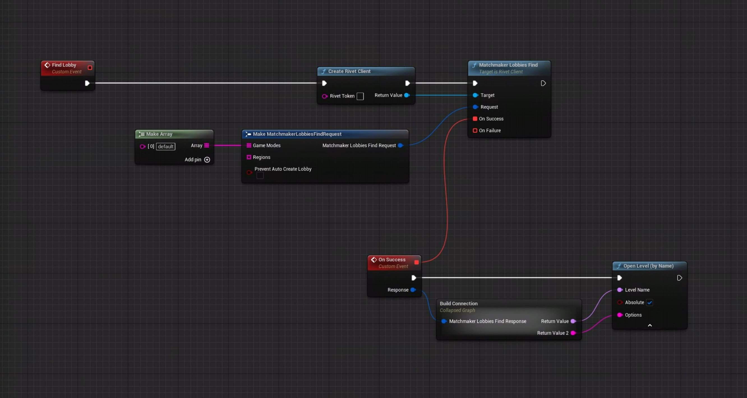The height and width of the screenshot is (398, 747).
Task: Click the default value field in Make Array
Action: (166, 147)
